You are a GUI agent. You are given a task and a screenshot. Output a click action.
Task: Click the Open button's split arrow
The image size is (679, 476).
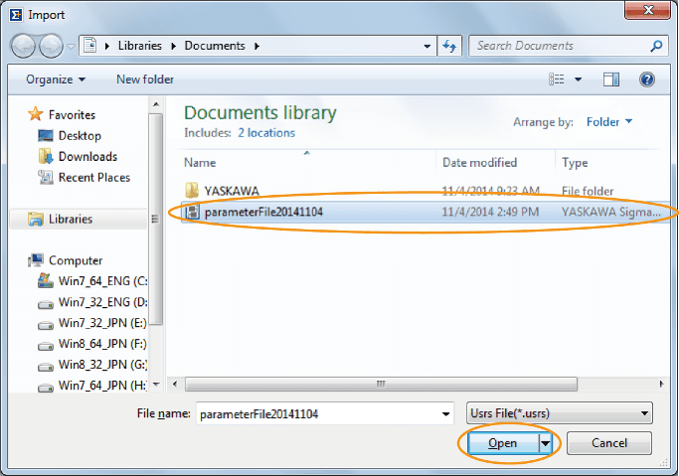(545, 443)
